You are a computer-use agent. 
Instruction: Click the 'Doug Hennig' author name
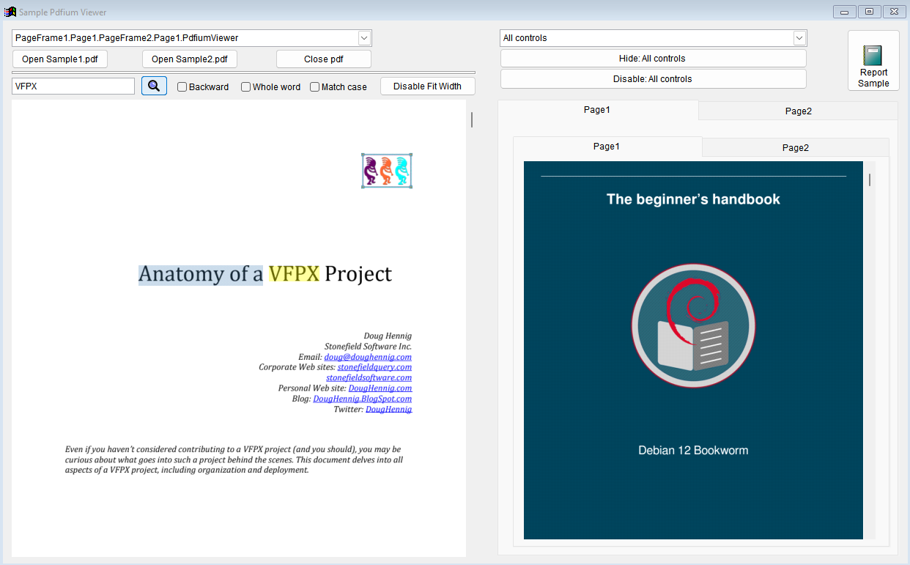coord(388,336)
